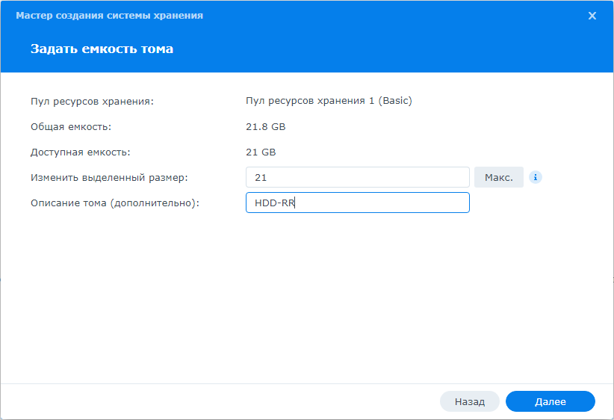Focus the allocated size field showing 21
The image size is (614, 420).
coord(358,177)
